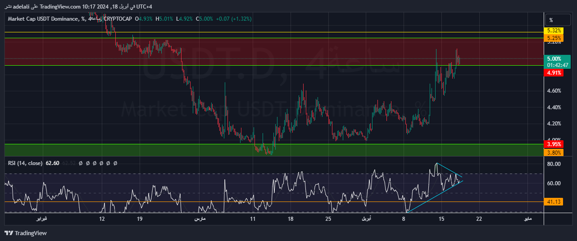
Task: Click the UTC+4 timezone text
Action: tap(143, 7)
